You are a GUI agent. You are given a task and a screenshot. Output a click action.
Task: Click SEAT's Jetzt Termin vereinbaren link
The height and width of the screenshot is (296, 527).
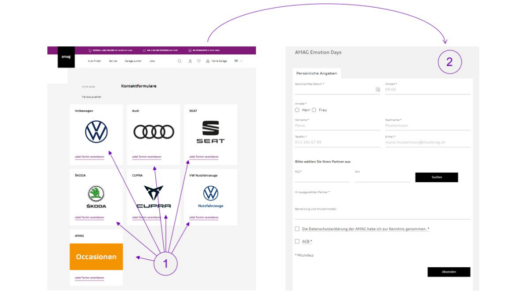(204, 157)
